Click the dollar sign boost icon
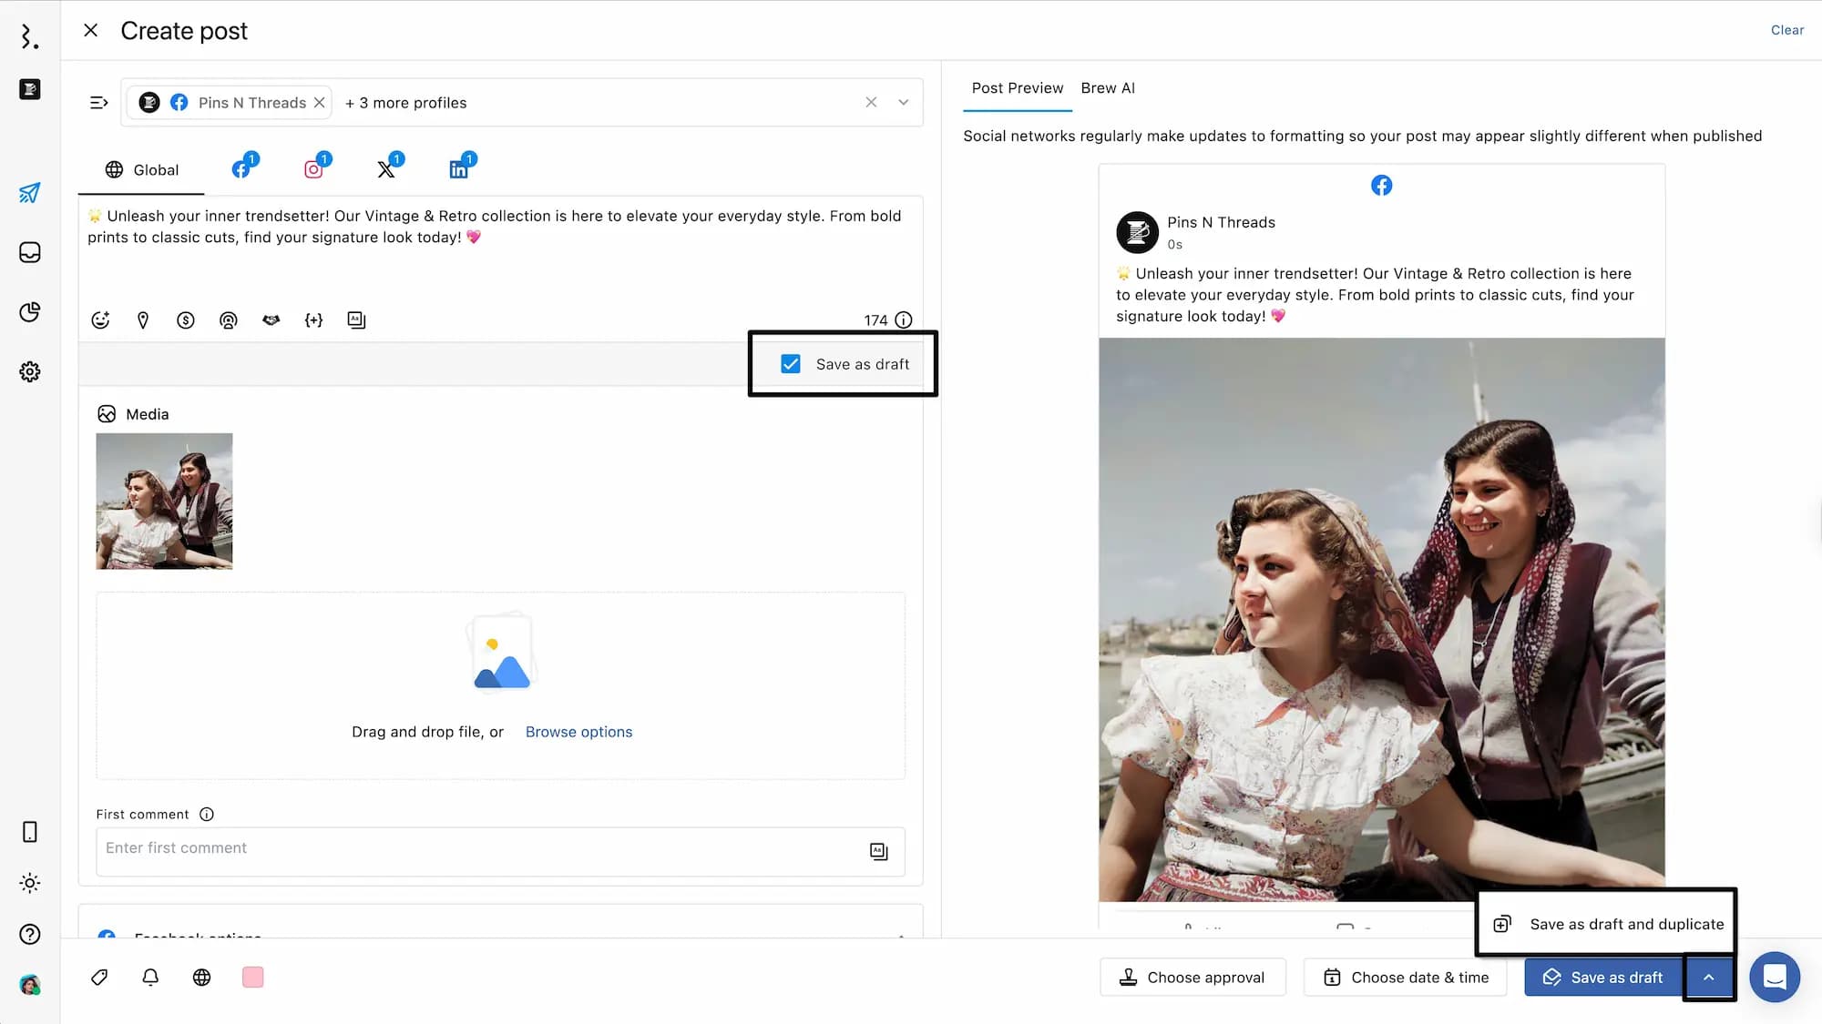Viewport: 1822px width, 1024px height. tap(186, 319)
